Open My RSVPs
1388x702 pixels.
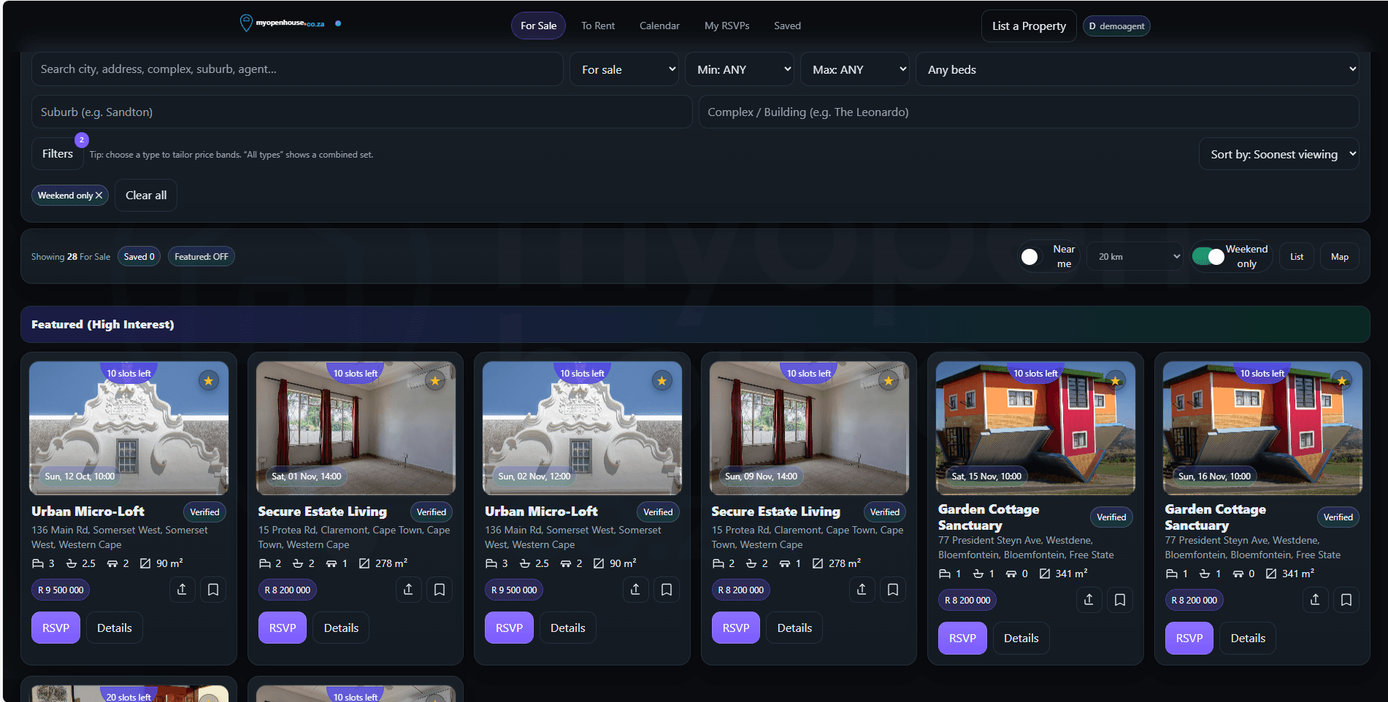click(727, 26)
